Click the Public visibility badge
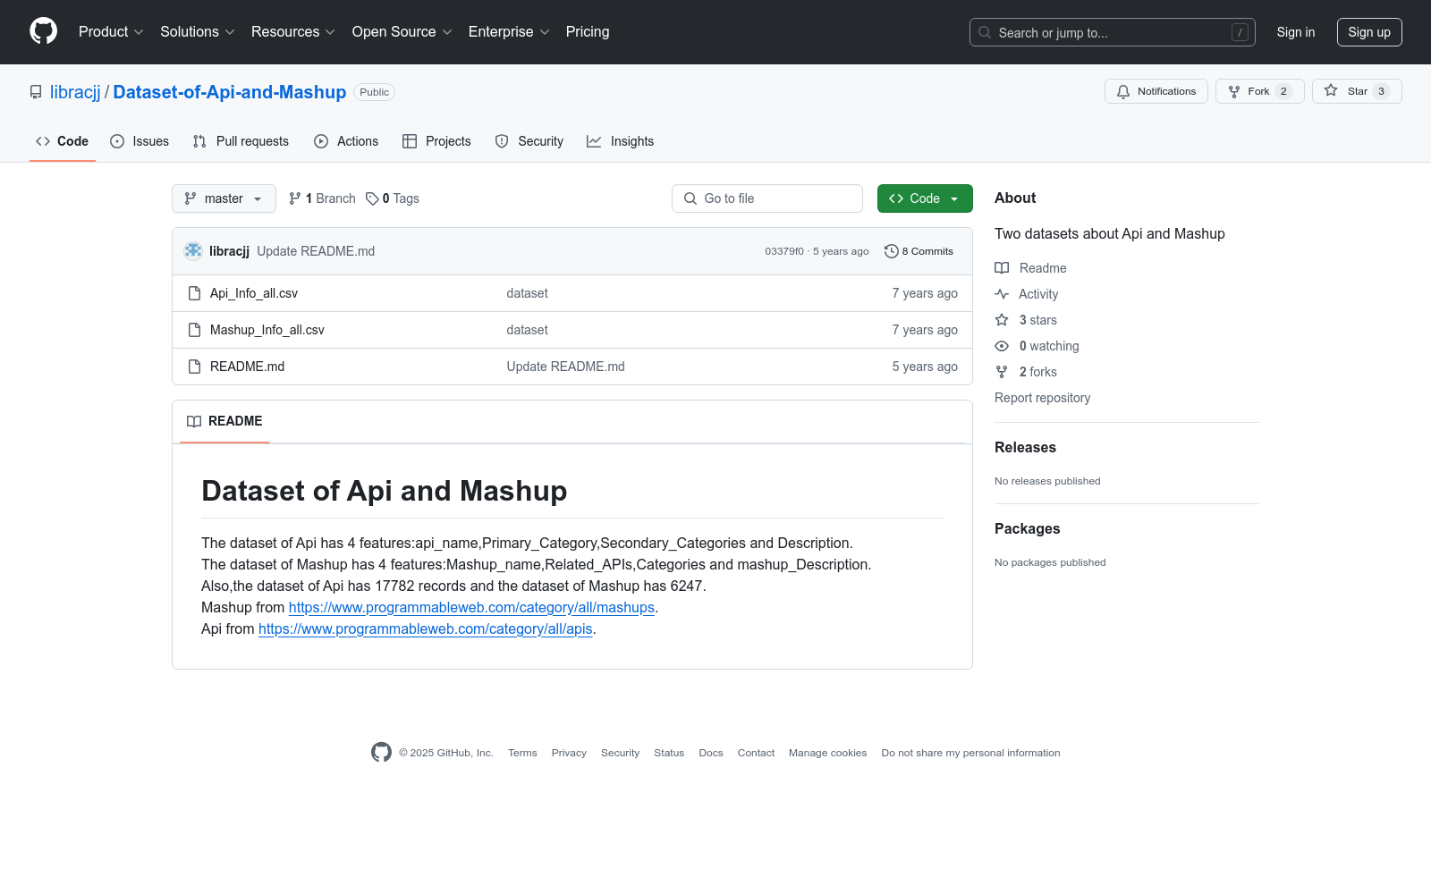The height and width of the screenshot is (894, 1431). click(x=375, y=92)
